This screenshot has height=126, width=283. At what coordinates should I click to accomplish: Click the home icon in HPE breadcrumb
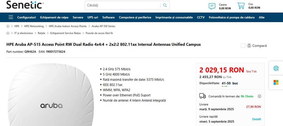pyautogui.click(x=8, y=26)
